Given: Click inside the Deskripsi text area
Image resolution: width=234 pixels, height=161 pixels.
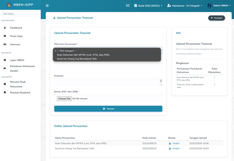Looking at the screenshot, I should click(107, 82).
